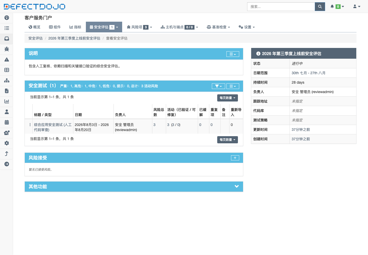The image size is (368, 255).
Task: Expand the 其他功能 panel chevron
Action: [x=237, y=186]
